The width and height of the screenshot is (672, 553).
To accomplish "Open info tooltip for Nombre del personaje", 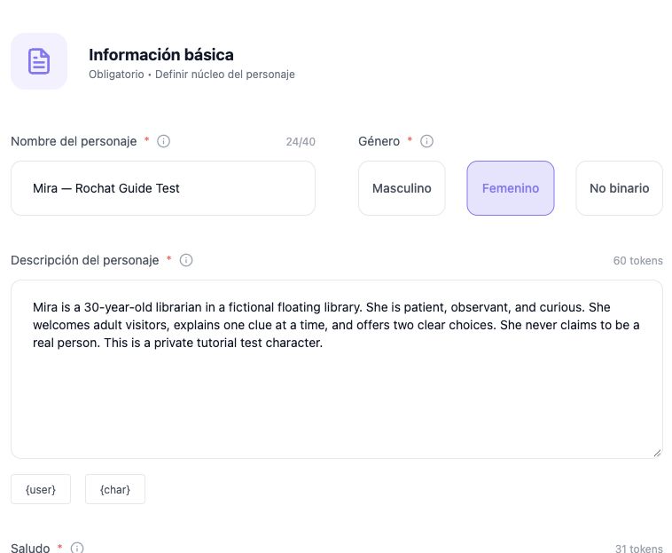I will pos(163,141).
